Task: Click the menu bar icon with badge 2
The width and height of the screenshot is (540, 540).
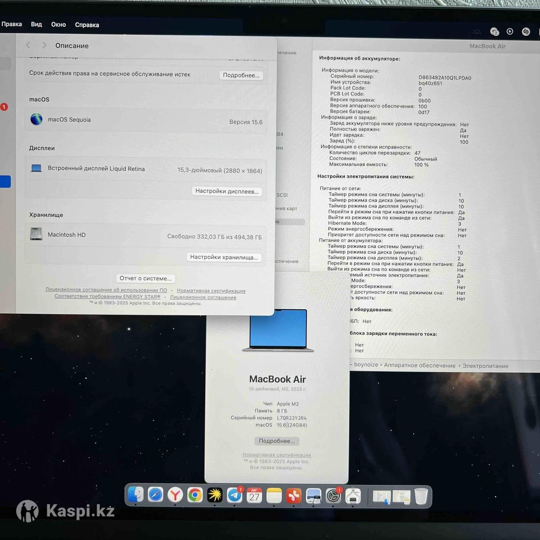Action: pyautogui.click(x=494, y=31)
